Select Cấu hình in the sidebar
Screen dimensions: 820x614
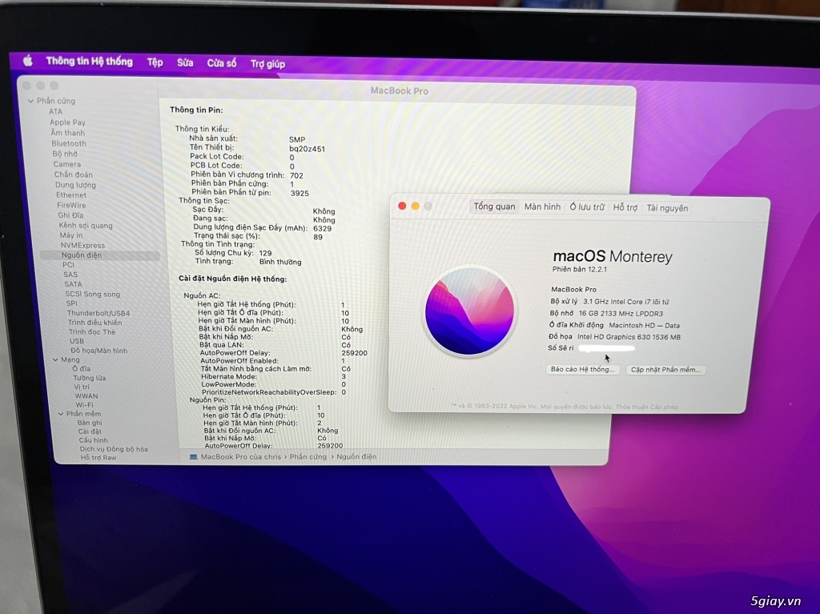point(93,440)
